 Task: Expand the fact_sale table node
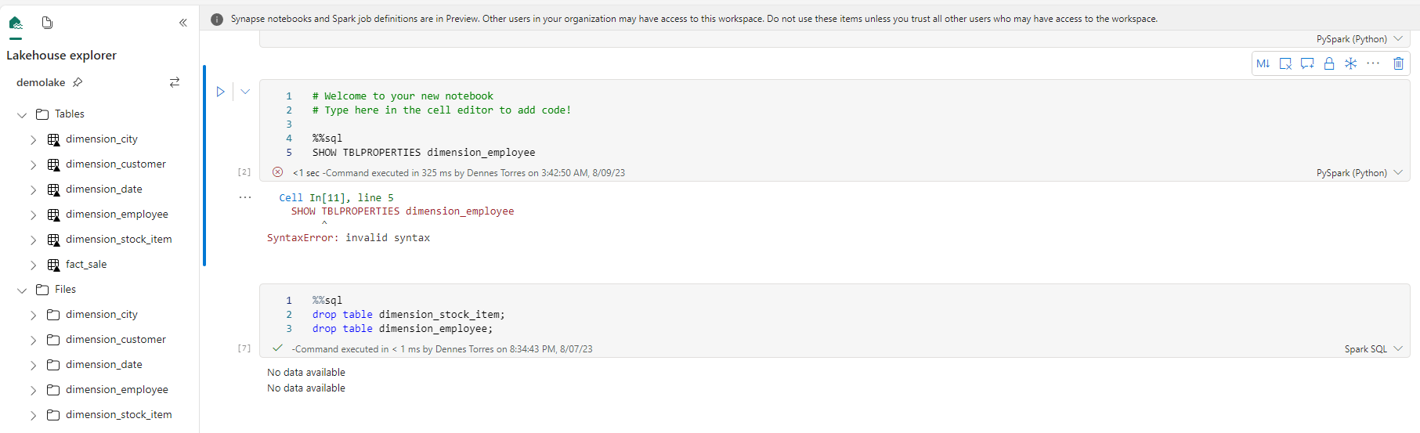33,265
